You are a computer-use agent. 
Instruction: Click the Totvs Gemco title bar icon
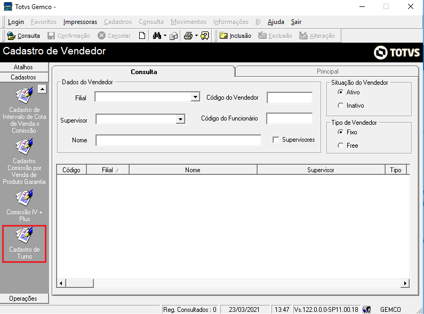[8, 6]
